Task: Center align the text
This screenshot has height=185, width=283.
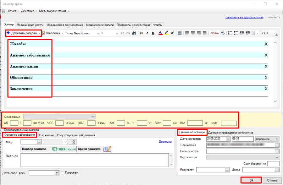Action: coord(193,33)
